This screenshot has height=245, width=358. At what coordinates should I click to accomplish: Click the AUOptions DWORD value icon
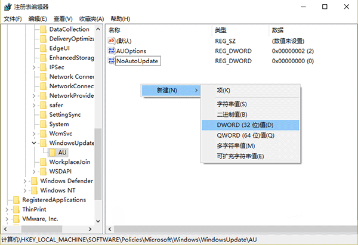[x=112, y=51]
